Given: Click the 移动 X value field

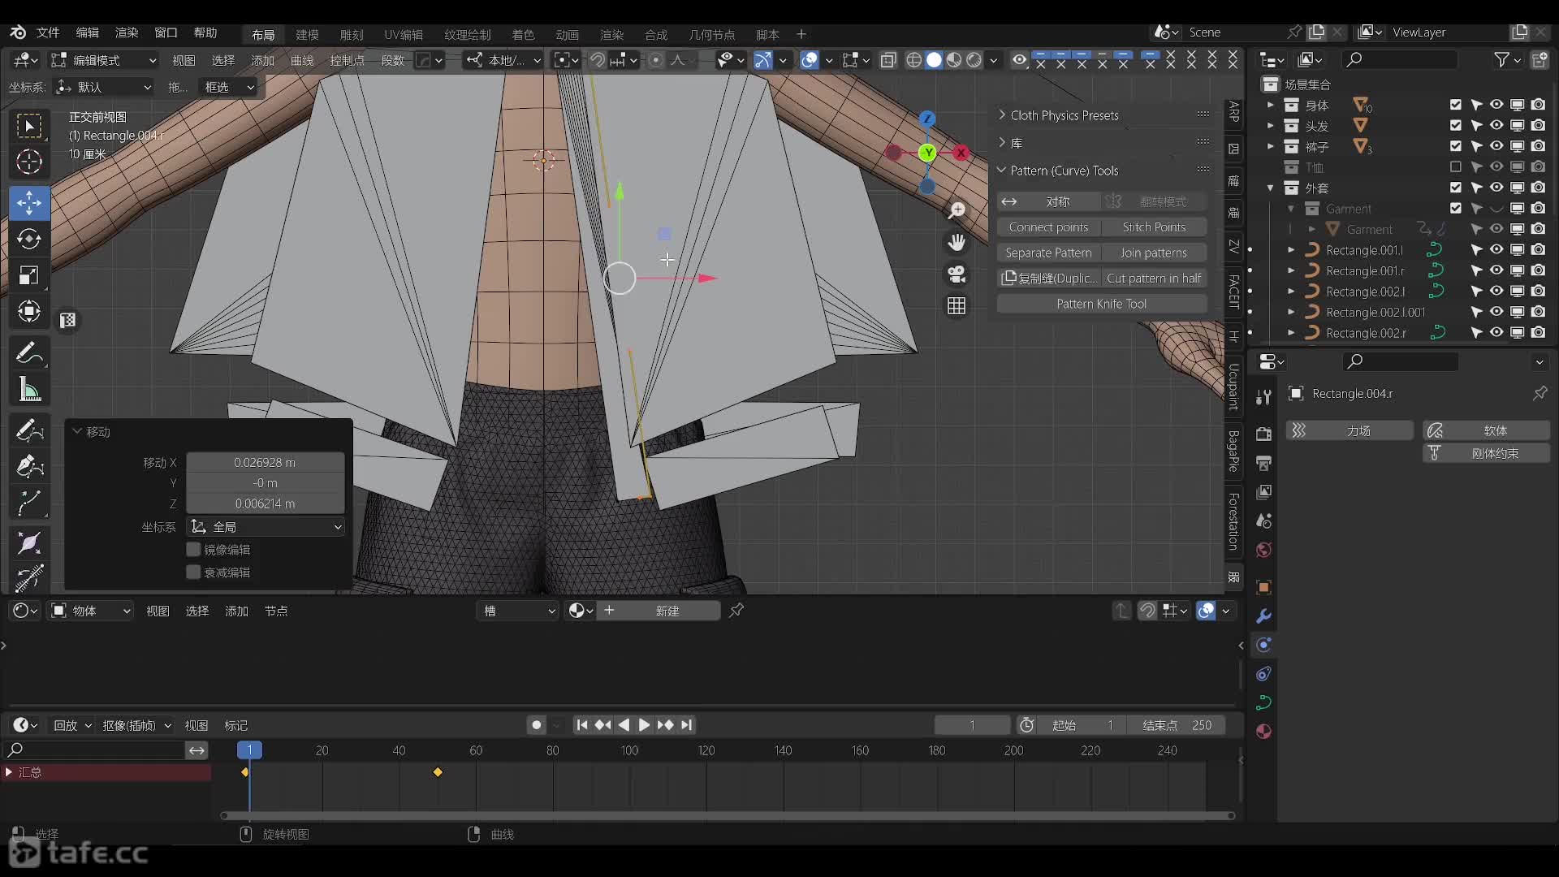Looking at the screenshot, I should click(266, 462).
